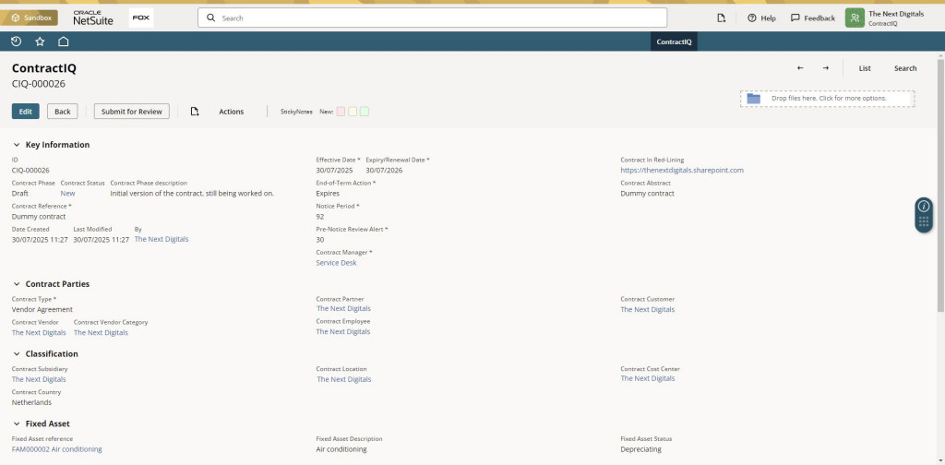Open the Contract Status New link
The height and width of the screenshot is (465, 945).
[67, 194]
